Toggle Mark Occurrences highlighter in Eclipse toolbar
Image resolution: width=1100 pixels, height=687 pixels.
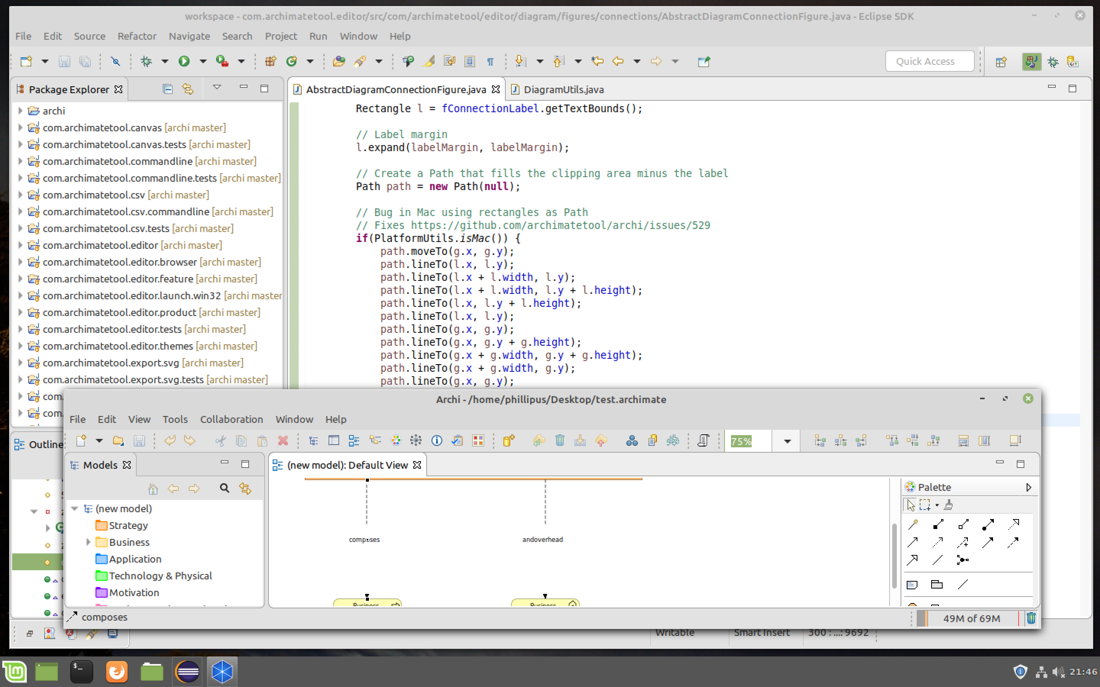428,61
